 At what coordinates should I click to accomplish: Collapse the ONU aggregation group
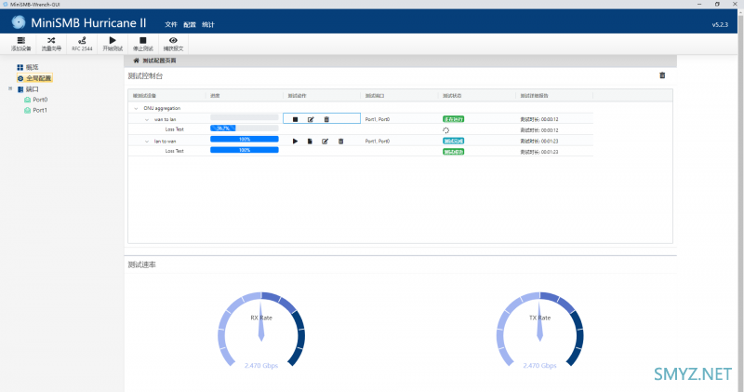[x=136, y=108]
